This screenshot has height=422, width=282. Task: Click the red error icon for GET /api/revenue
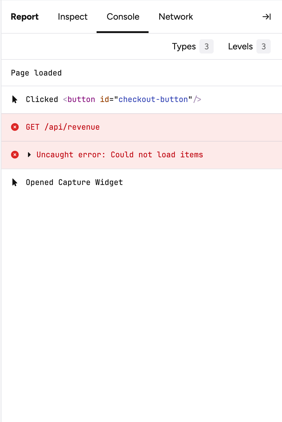point(15,127)
